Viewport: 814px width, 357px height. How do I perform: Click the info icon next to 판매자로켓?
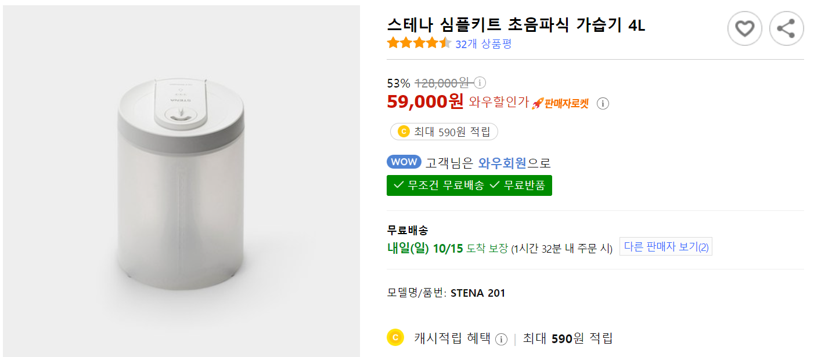603,104
